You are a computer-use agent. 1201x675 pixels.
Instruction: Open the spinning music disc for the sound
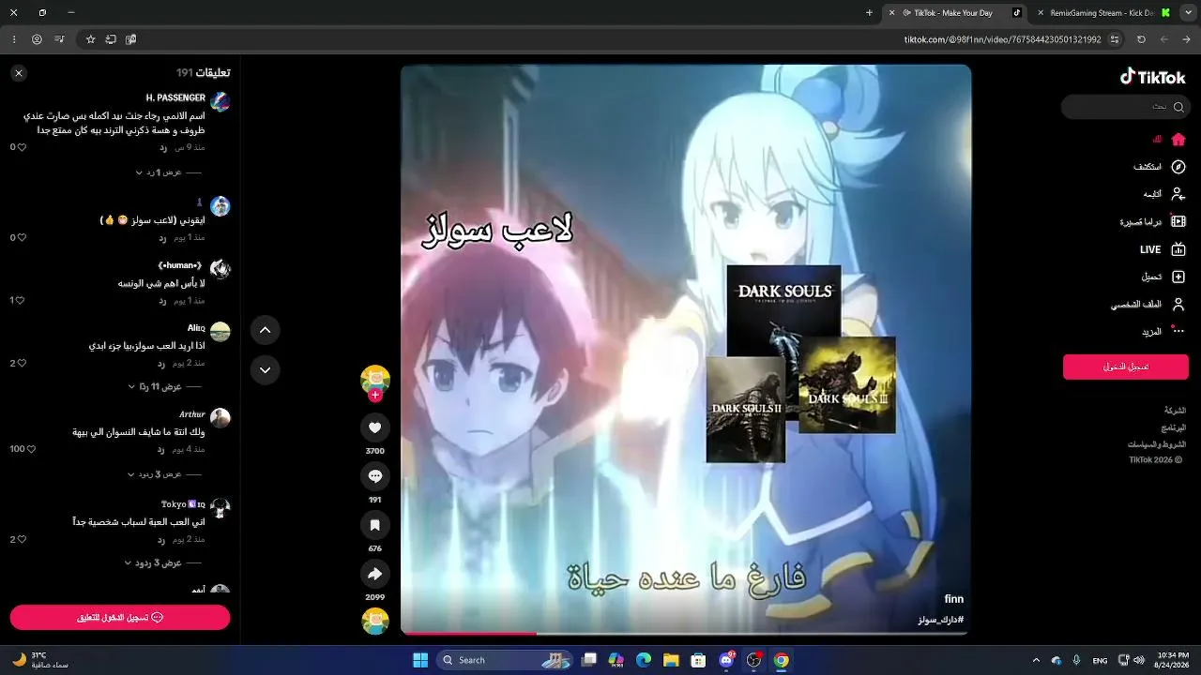point(375,621)
